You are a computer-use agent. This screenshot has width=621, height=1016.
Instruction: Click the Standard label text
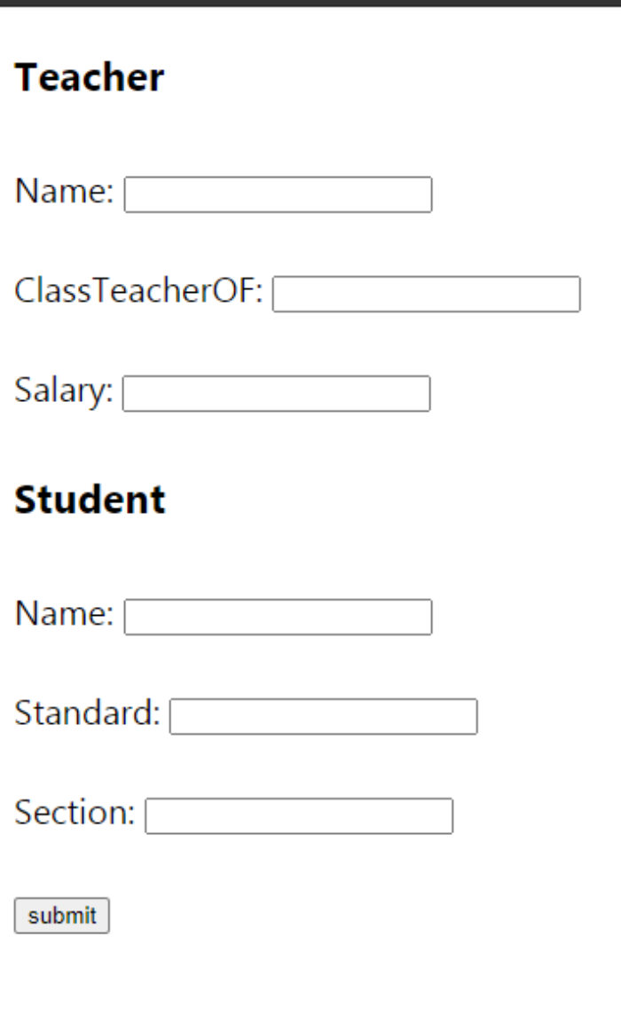point(87,713)
